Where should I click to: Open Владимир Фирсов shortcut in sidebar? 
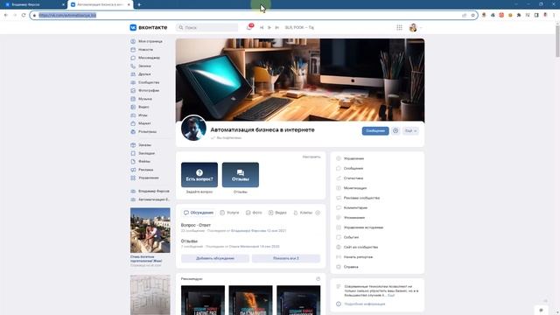pyautogui.click(x=150, y=192)
